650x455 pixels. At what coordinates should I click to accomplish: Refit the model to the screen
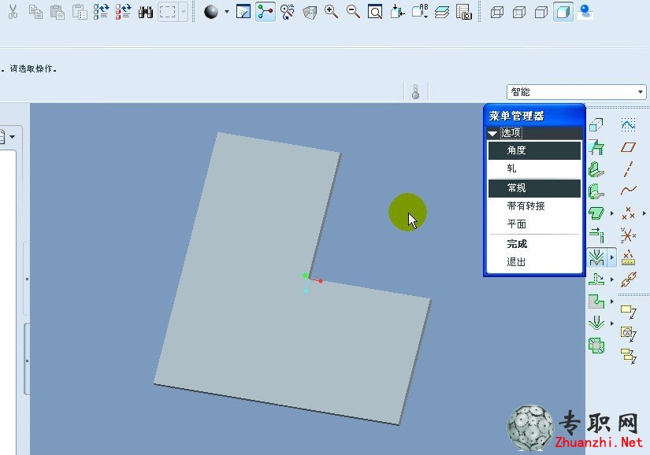(x=375, y=12)
